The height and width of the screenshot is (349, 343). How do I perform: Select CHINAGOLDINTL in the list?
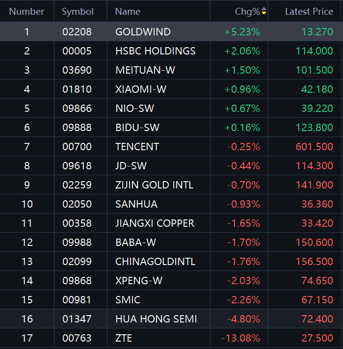pyautogui.click(x=155, y=262)
